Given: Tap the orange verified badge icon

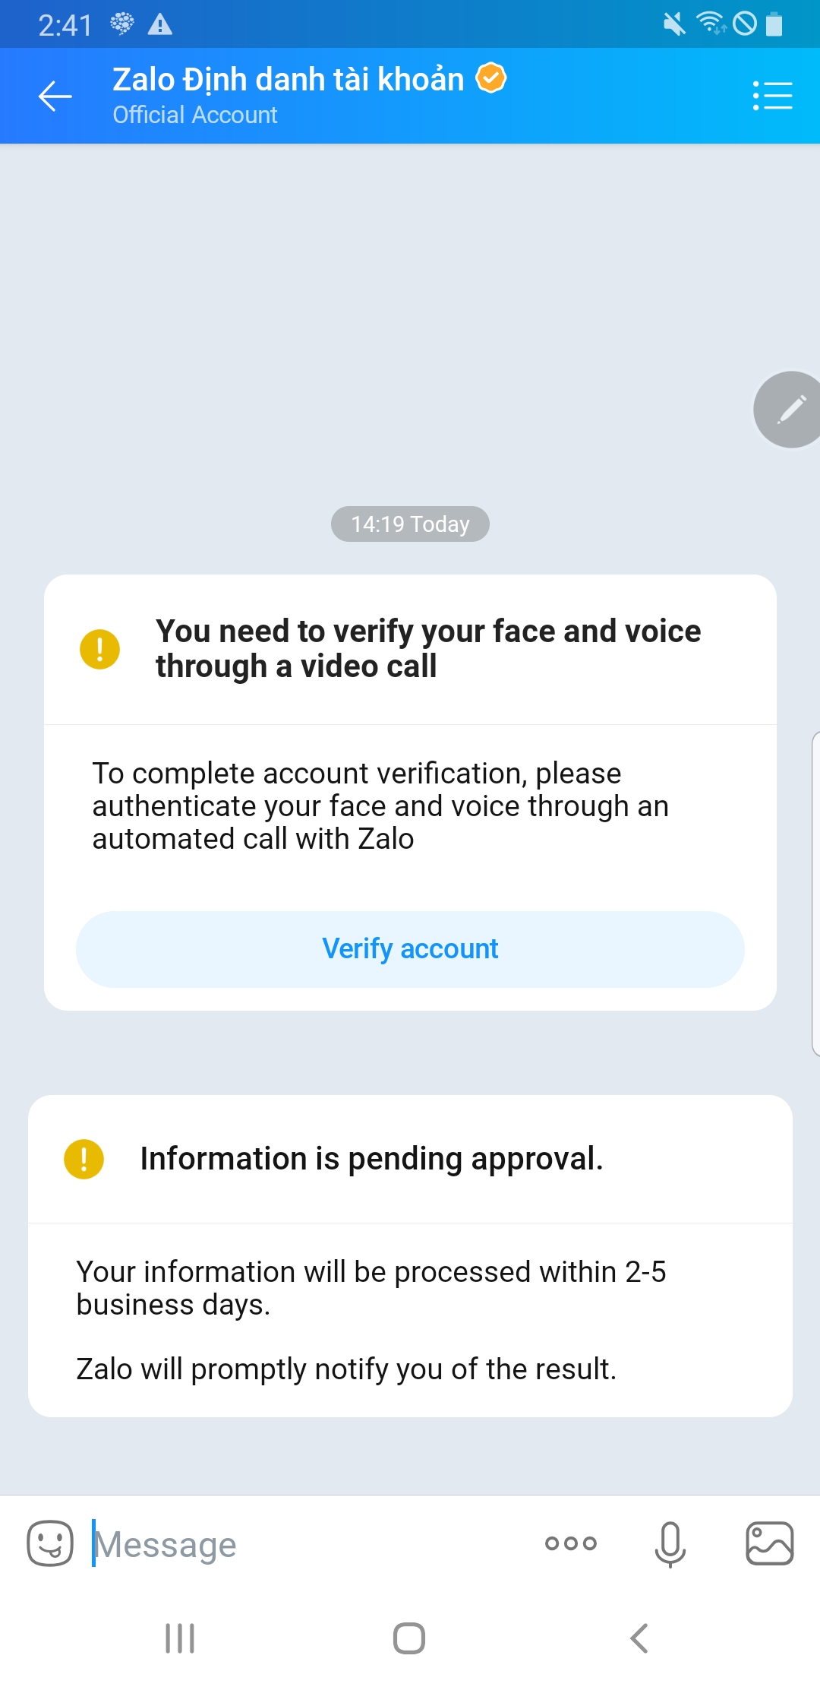Looking at the screenshot, I should tap(491, 78).
